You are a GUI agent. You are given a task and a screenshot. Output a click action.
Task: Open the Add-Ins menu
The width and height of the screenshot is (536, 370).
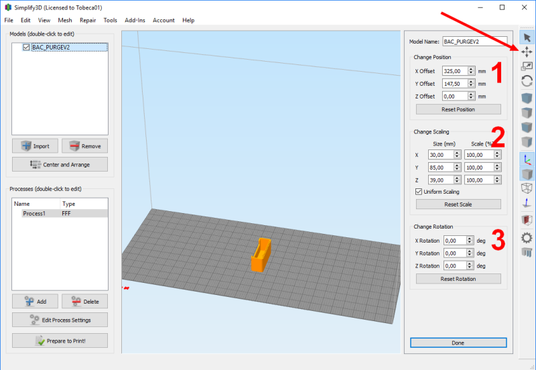coord(135,20)
